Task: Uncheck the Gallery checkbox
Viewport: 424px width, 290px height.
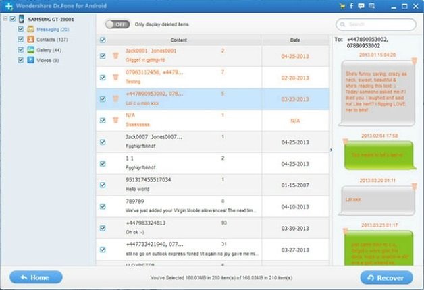Action: 20,49
